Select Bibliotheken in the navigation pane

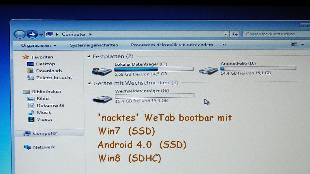(x=46, y=92)
